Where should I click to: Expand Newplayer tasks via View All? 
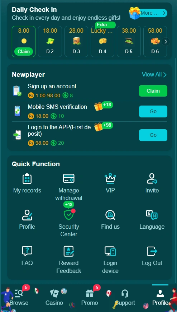click(x=154, y=75)
